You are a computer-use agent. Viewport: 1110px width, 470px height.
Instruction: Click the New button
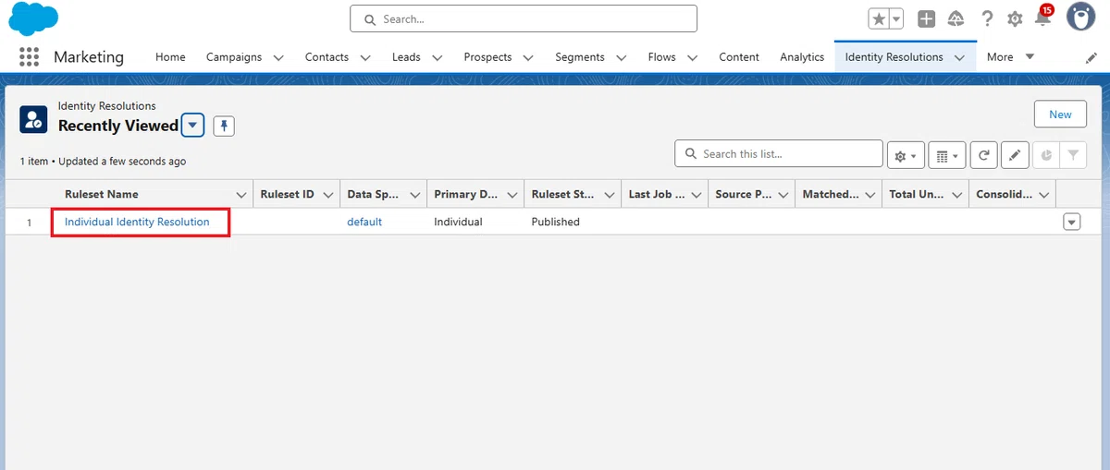point(1060,114)
